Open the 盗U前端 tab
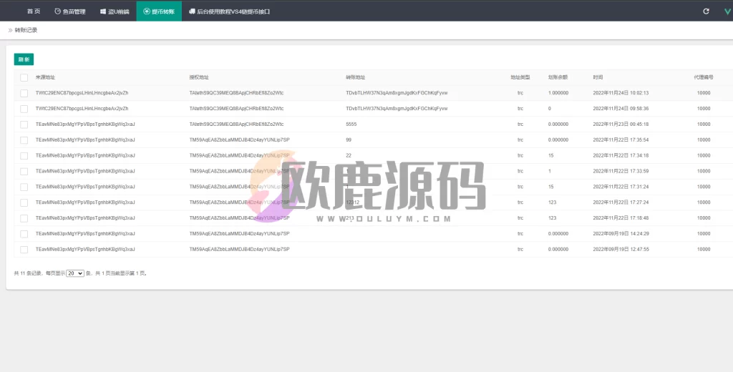The image size is (733, 372). 115,11
